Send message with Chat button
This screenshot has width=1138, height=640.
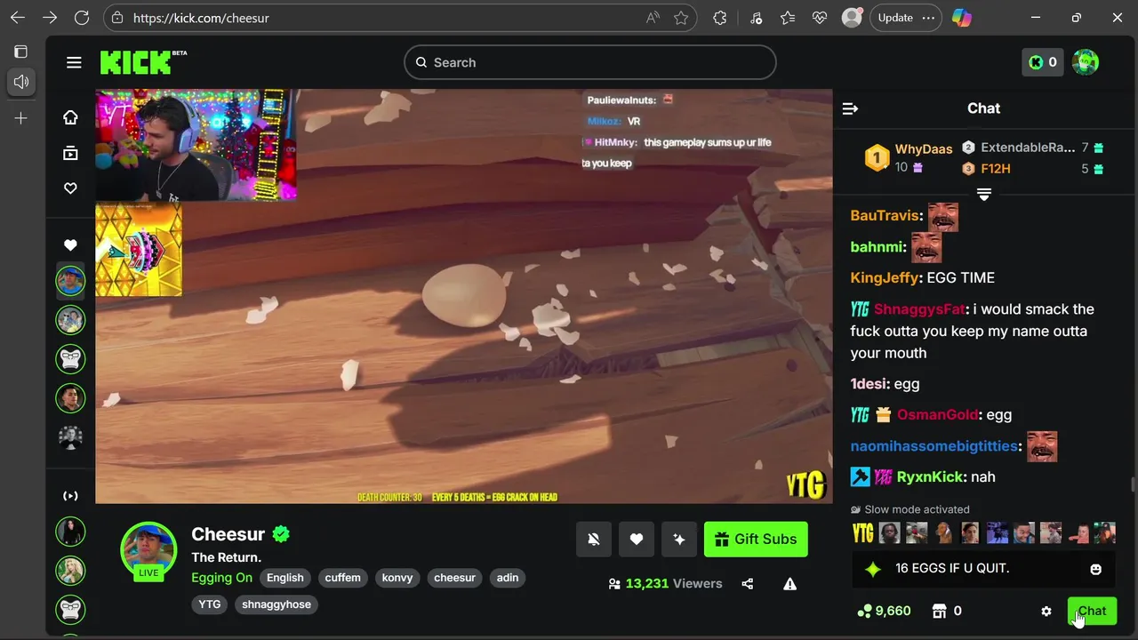[x=1091, y=612]
